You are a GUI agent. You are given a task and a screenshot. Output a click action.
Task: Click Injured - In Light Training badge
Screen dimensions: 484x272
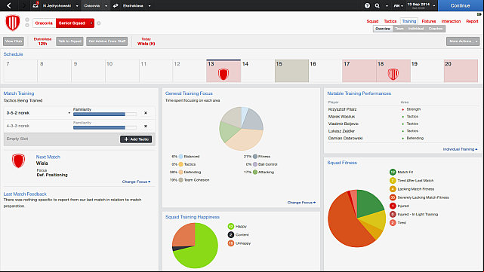393,214
